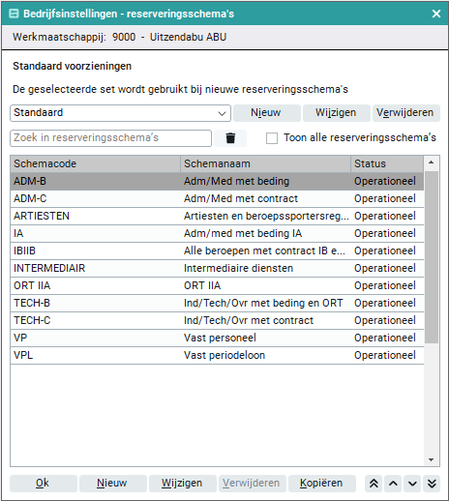Sort by Schemacode column header
The image size is (449, 501).
pos(95,163)
